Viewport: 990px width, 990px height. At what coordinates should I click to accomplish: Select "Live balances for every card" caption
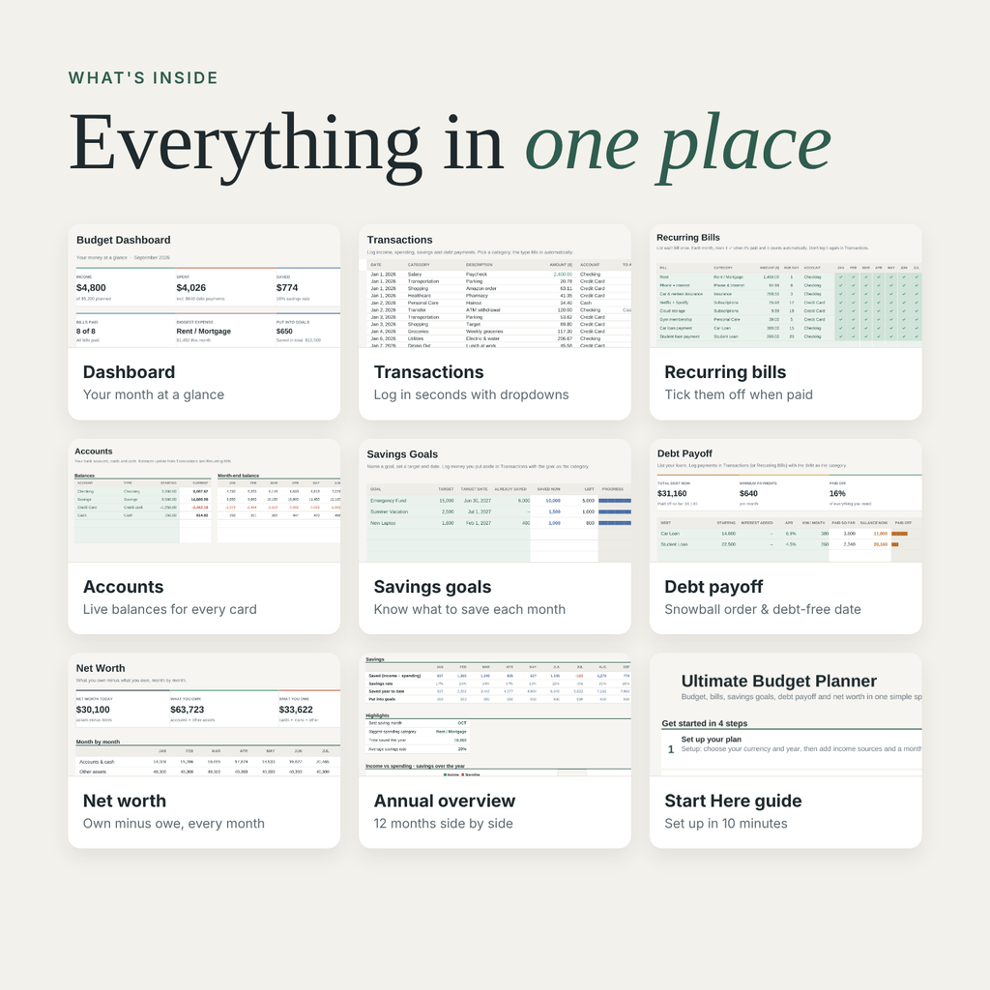(170, 609)
